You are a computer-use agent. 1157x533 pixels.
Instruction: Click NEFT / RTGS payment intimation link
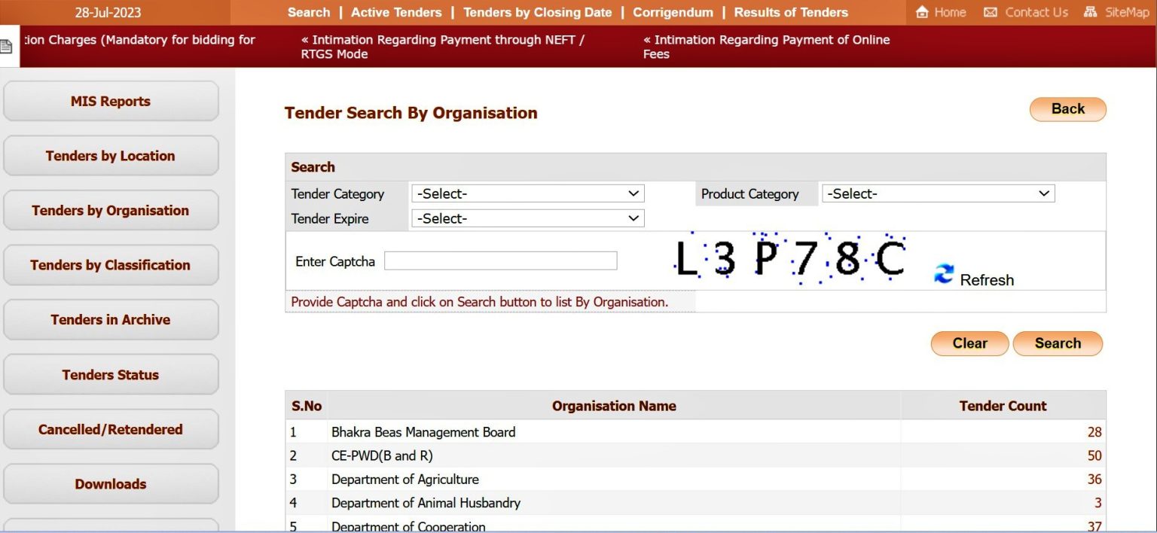pyautogui.click(x=443, y=47)
